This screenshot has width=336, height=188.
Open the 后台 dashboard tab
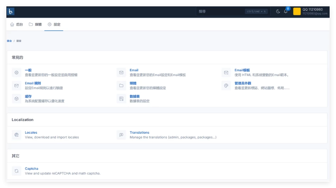pyautogui.click(x=17, y=24)
